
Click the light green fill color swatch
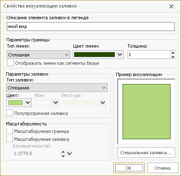tap(15, 103)
